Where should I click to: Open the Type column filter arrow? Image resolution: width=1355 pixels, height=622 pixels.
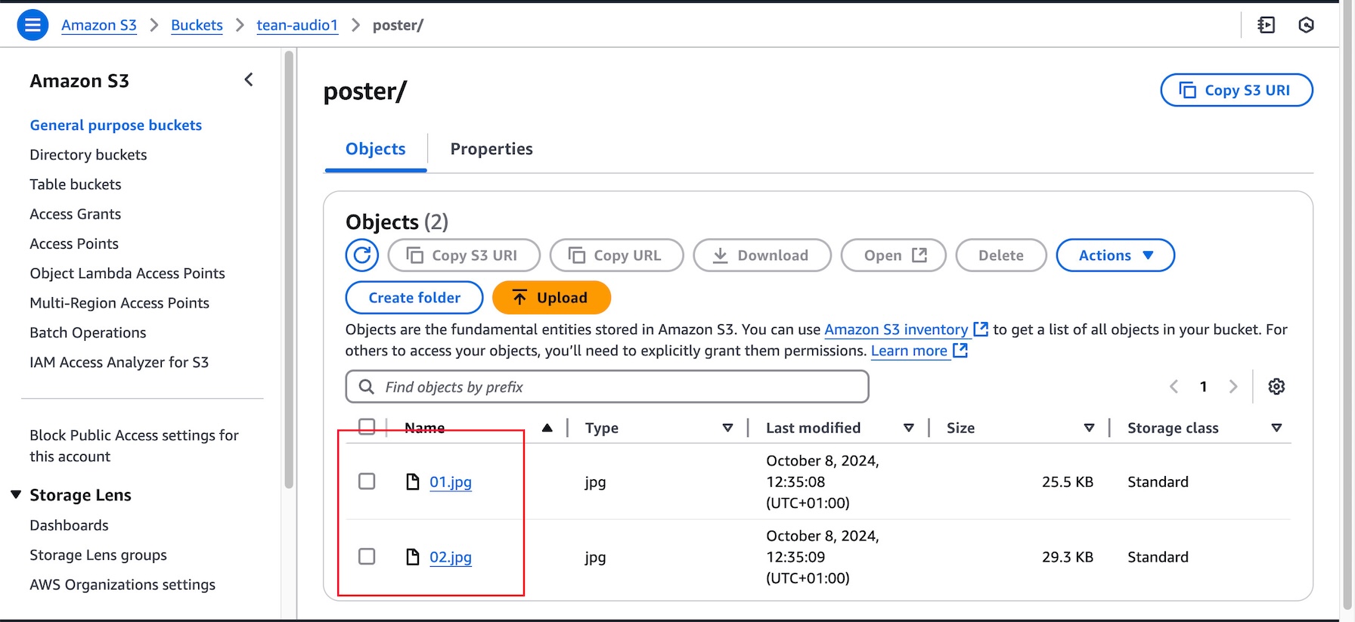727,428
